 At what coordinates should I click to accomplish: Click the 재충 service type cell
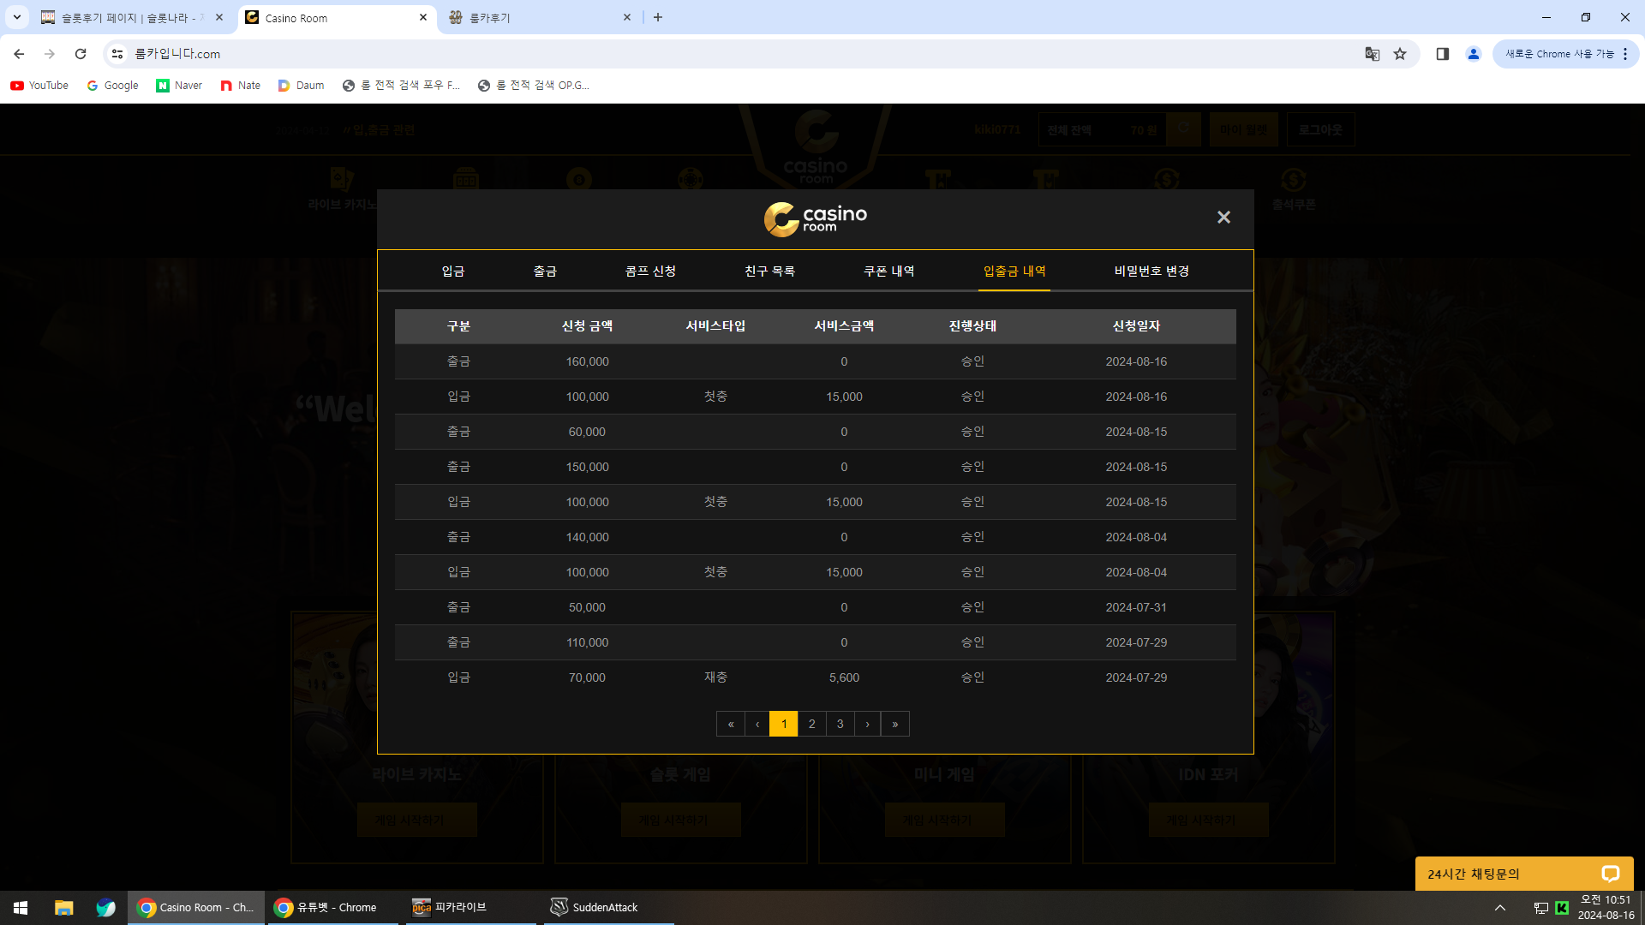tap(715, 677)
